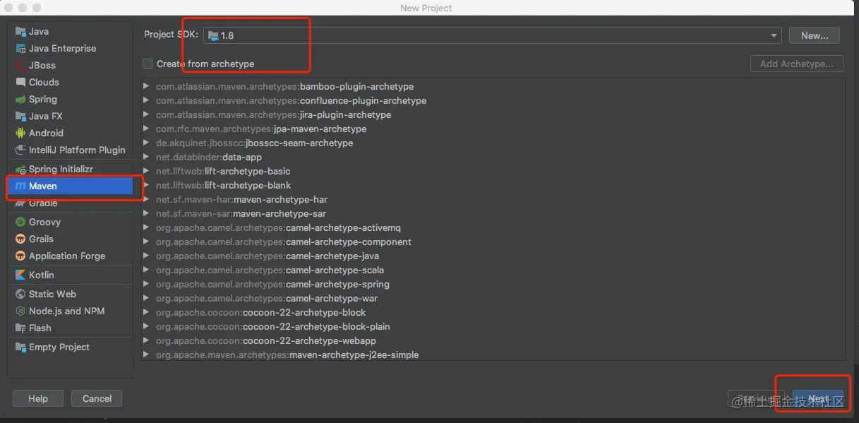Click the JBoss project type label
Screen dimensions: 859x423
[x=42, y=66]
